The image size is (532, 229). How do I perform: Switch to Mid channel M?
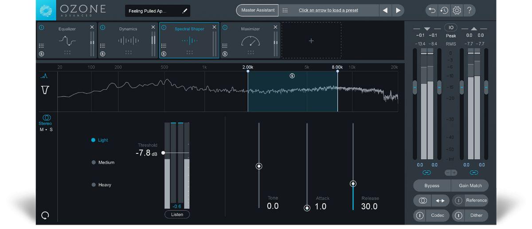(42, 130)
